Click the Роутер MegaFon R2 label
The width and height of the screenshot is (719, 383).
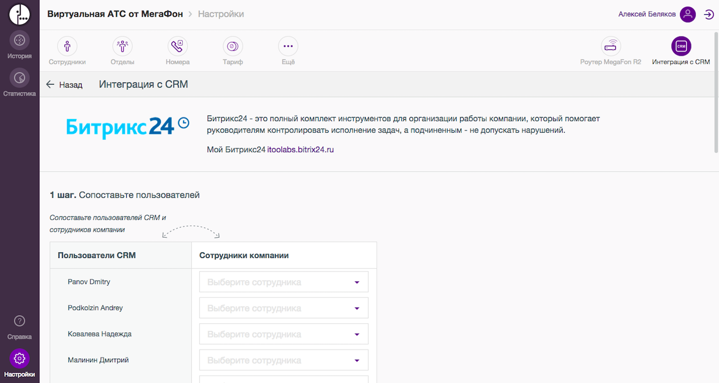[x=611, y=62]
